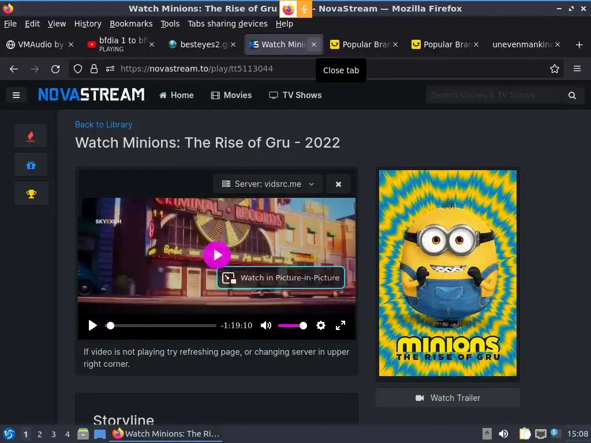The height and width of the screenshot is (443, 591).
Task: Open the system tray volume icon
Action: [503, 434]
